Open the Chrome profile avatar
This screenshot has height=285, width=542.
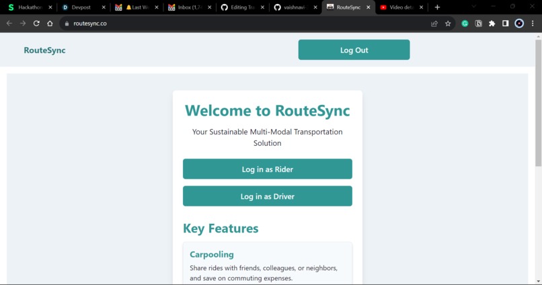(x=519, y=24)
